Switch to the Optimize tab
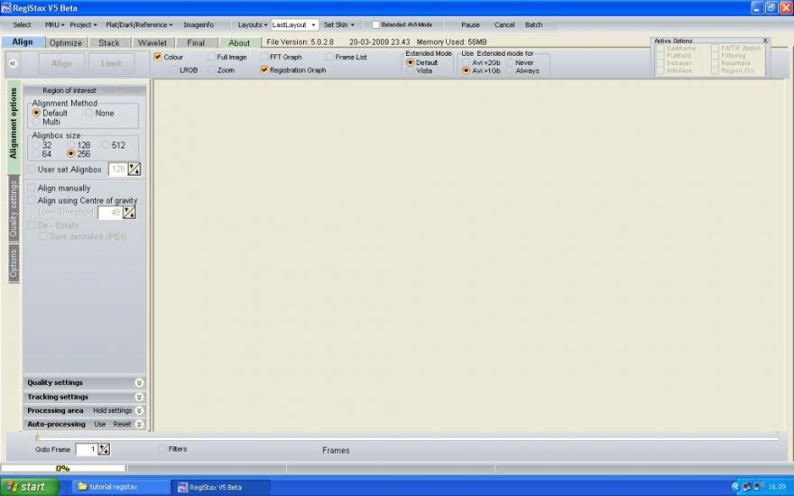This screenshot has height=496, width=794. pyautogui.click(x=66, y=43)
